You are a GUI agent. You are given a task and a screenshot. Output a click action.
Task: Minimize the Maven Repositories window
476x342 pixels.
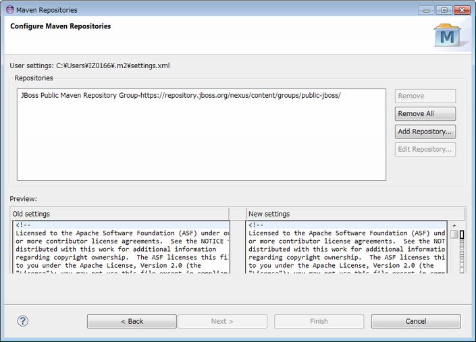tap(427, 10)
